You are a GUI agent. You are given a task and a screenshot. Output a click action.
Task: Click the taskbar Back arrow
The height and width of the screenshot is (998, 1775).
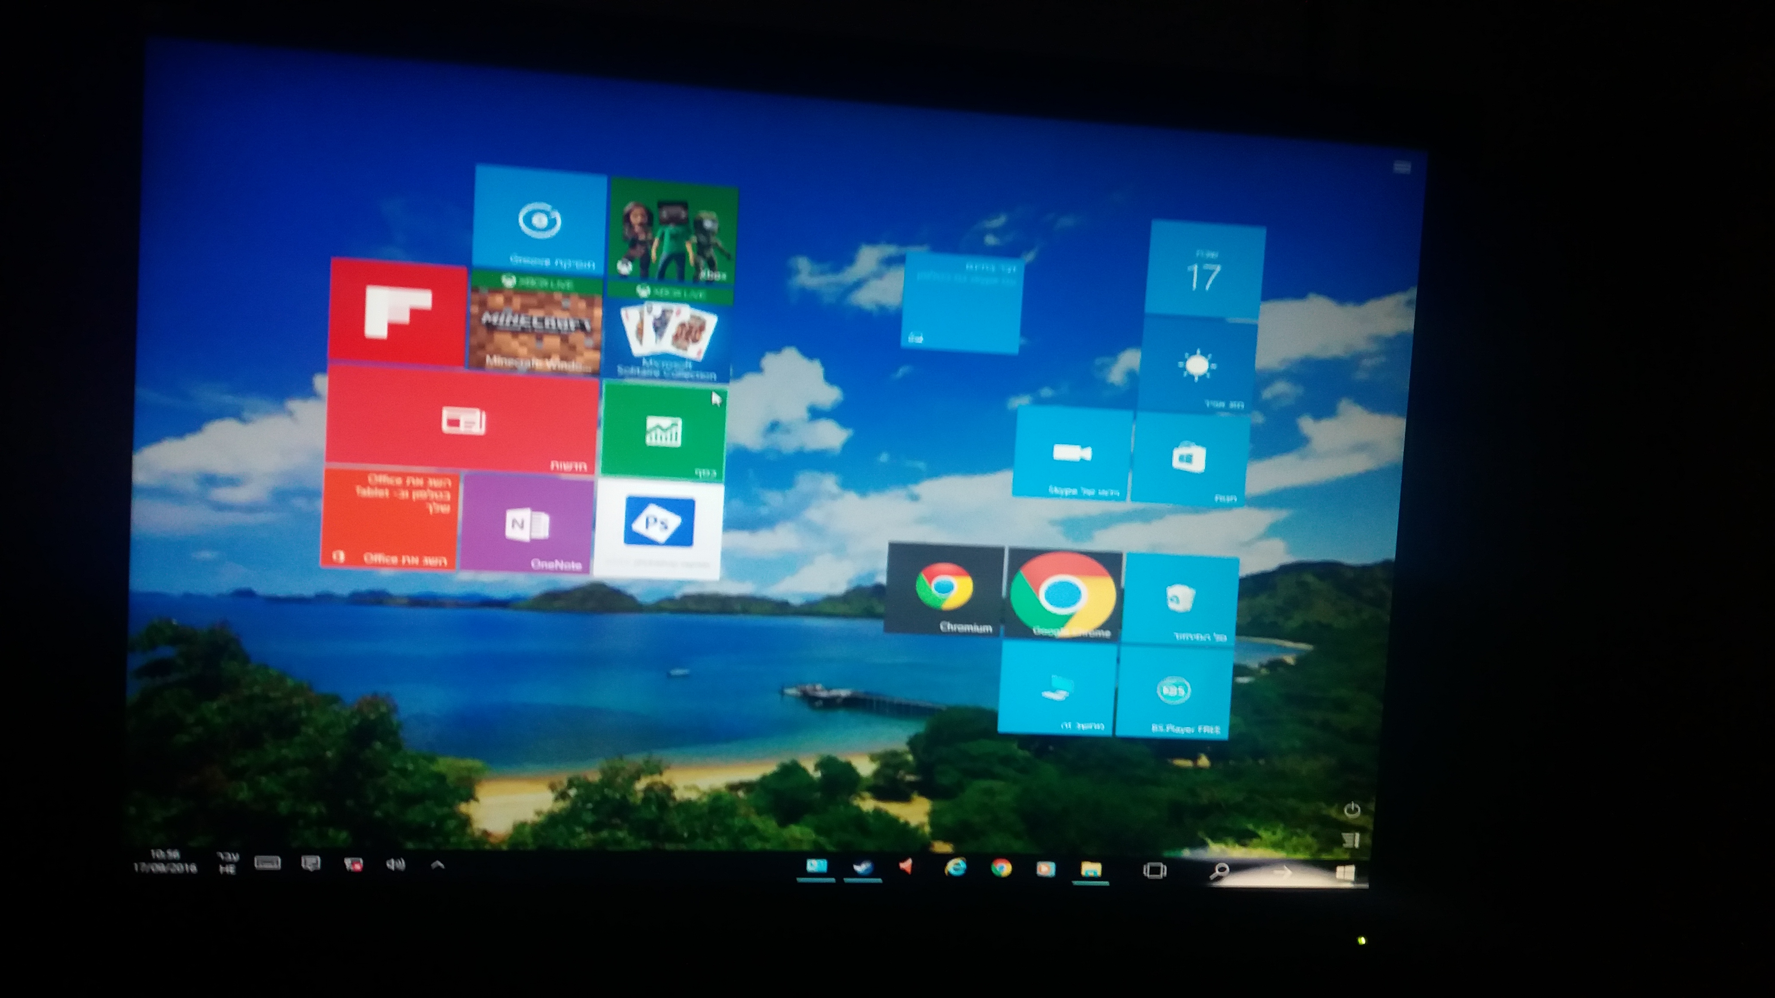click(1282, 872)
